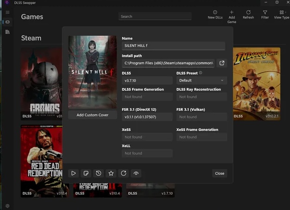This screenshot has height=210, width=290.
Task: Click the XeSS Not found box
Action: point(147,137)
